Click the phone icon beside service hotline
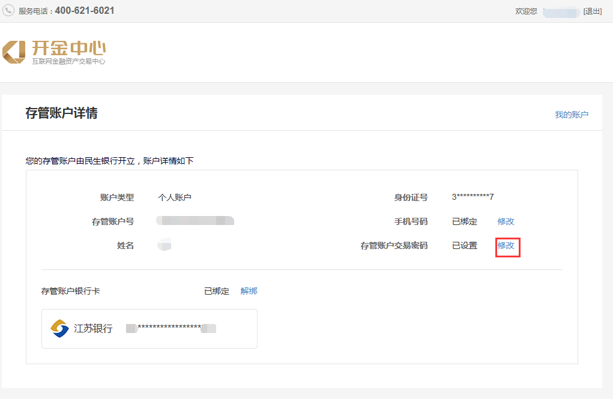 point(8,10)
